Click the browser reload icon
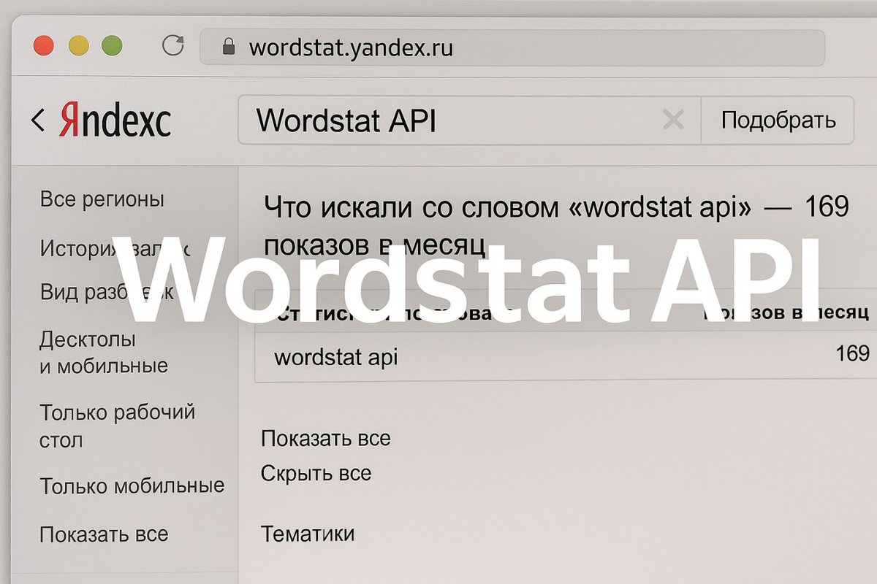This screenshot has height=584, width=877. point(173,47)
